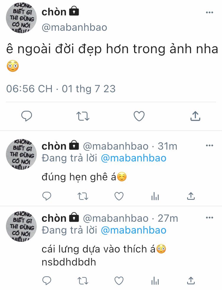The height and width of the screenshot is (290, 222).
Task: Retweet the main tweet about ảnh
Action: 83,116
